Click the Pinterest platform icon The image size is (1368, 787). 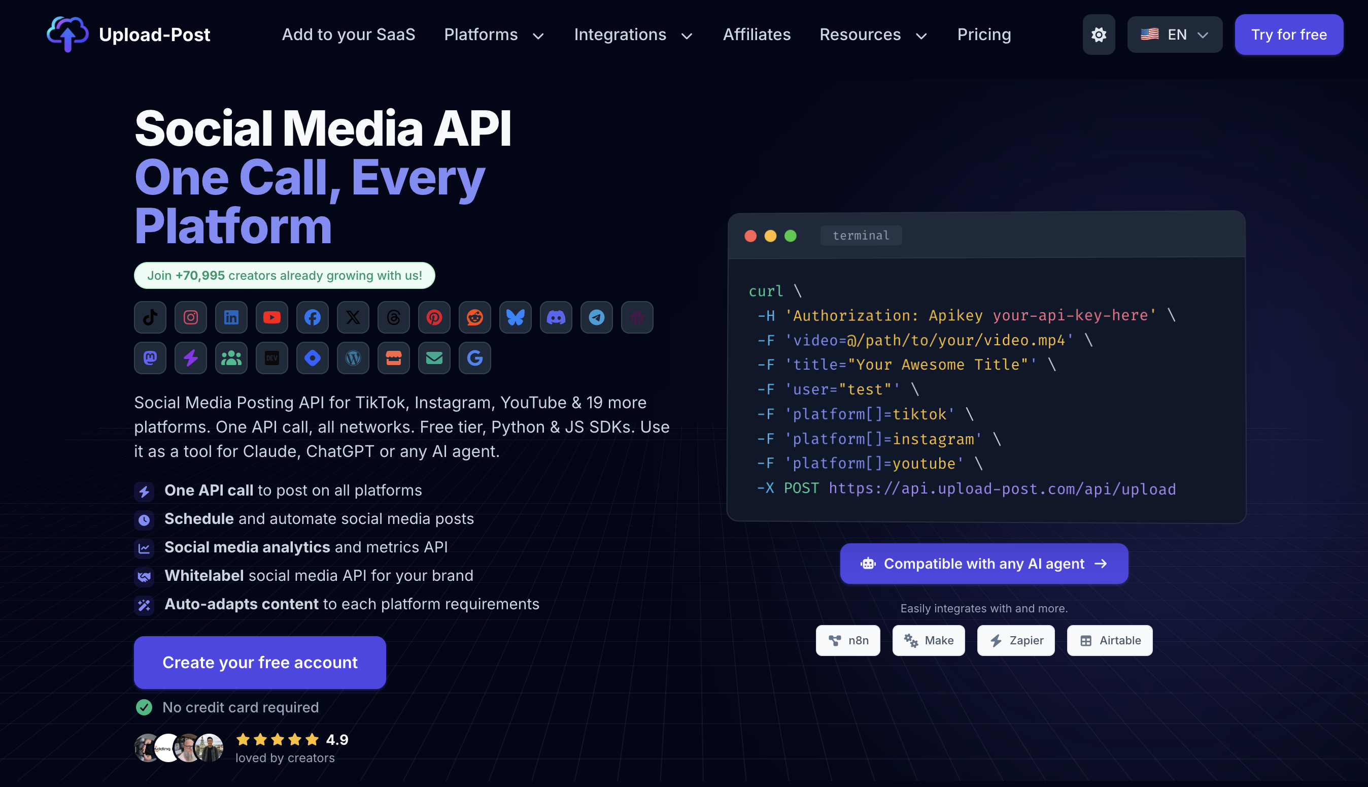pos(434,317)
